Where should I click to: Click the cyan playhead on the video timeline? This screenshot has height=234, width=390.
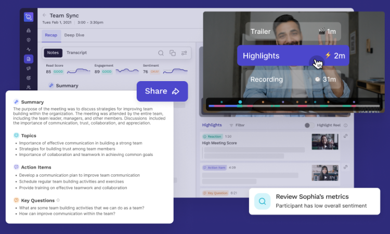pyautogui.click(x=240, y=102)
